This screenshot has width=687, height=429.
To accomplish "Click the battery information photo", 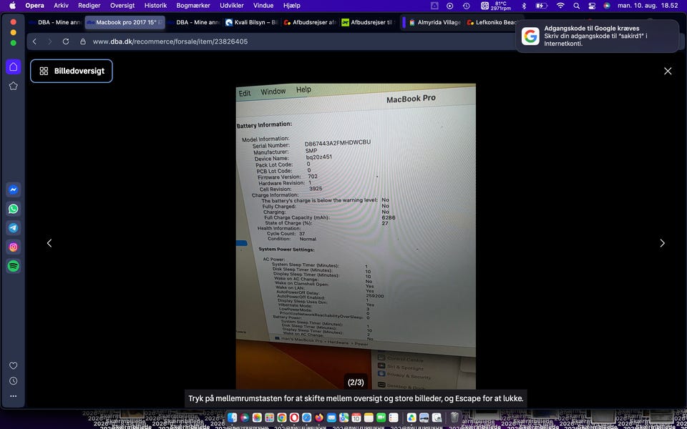I will (x=356, y=237).
